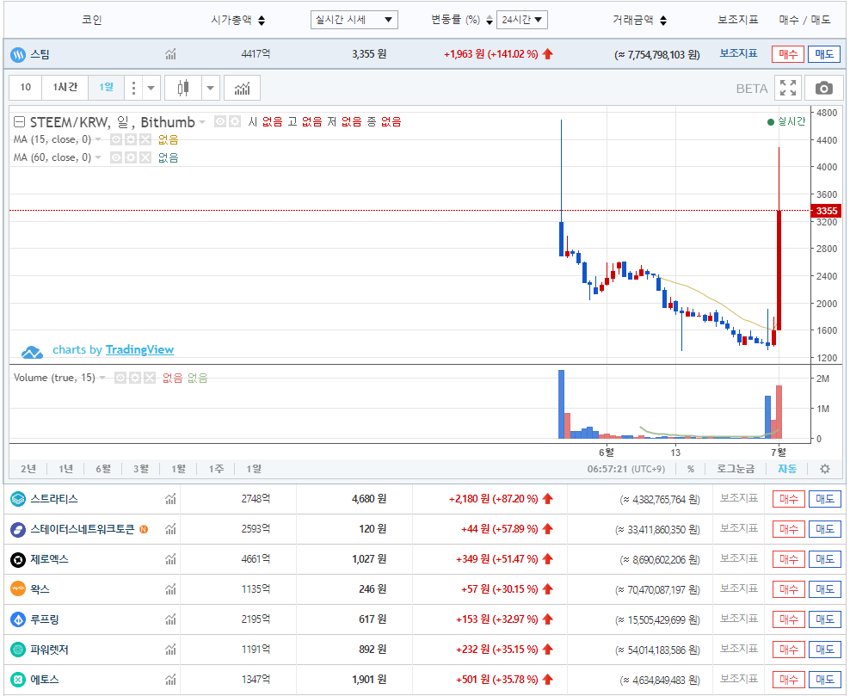Click the 스테이터스네트워크토큰 coin name

coord(83,529)
